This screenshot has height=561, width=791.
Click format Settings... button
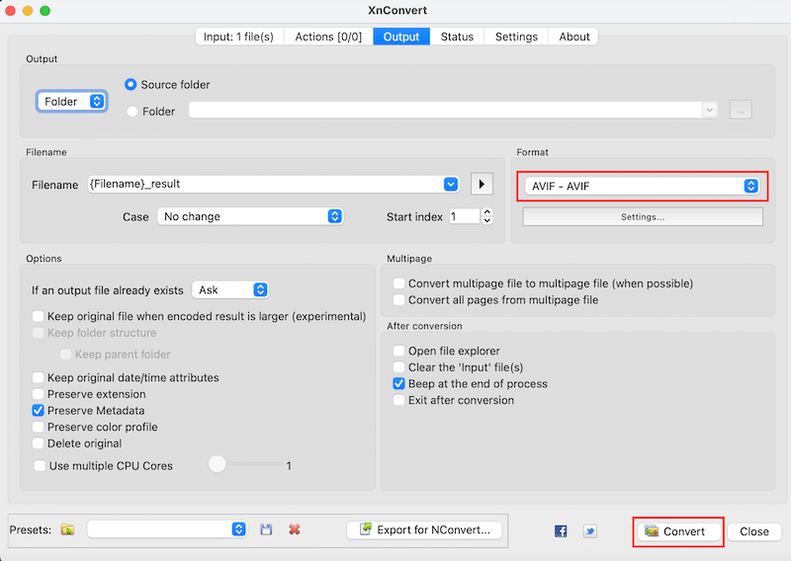coord(643,216)
